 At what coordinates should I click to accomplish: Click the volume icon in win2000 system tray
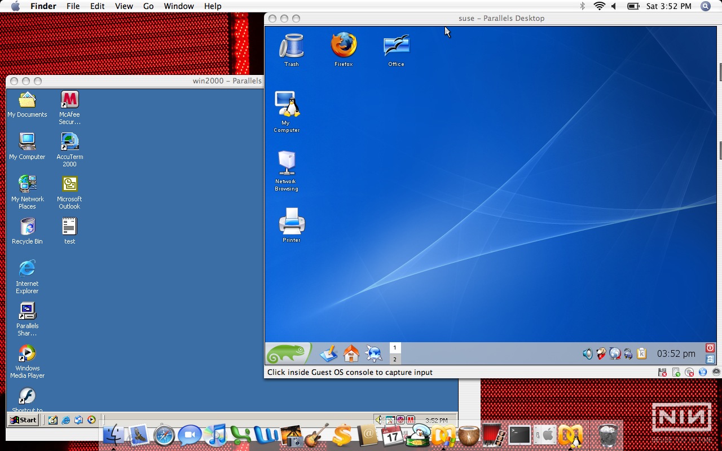[379, 420]
